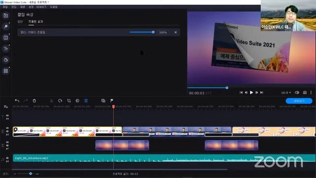The image size is (316, 178).
Task: Skip to next clip in player
Action: [262, 92]
